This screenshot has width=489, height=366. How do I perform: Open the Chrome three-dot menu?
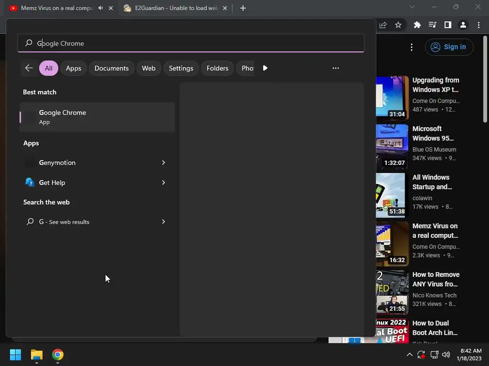[478, 25]
